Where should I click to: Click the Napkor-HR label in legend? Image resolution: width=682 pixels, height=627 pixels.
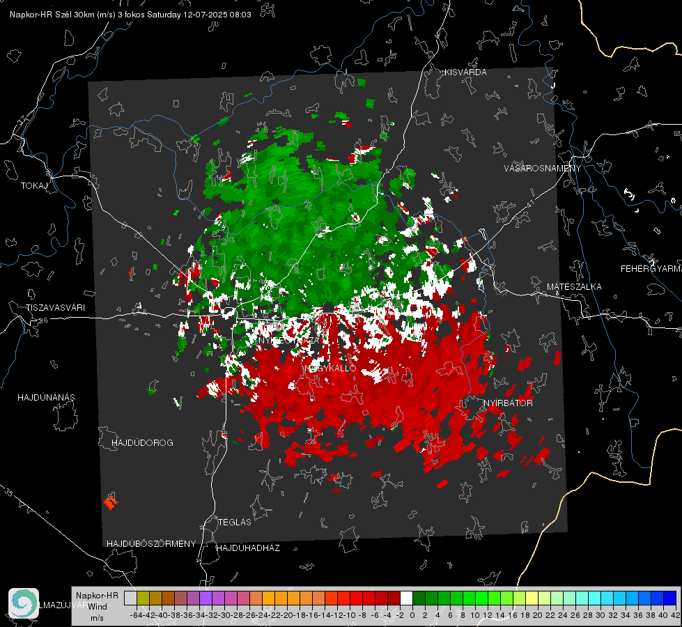click(x=97, y=596)
